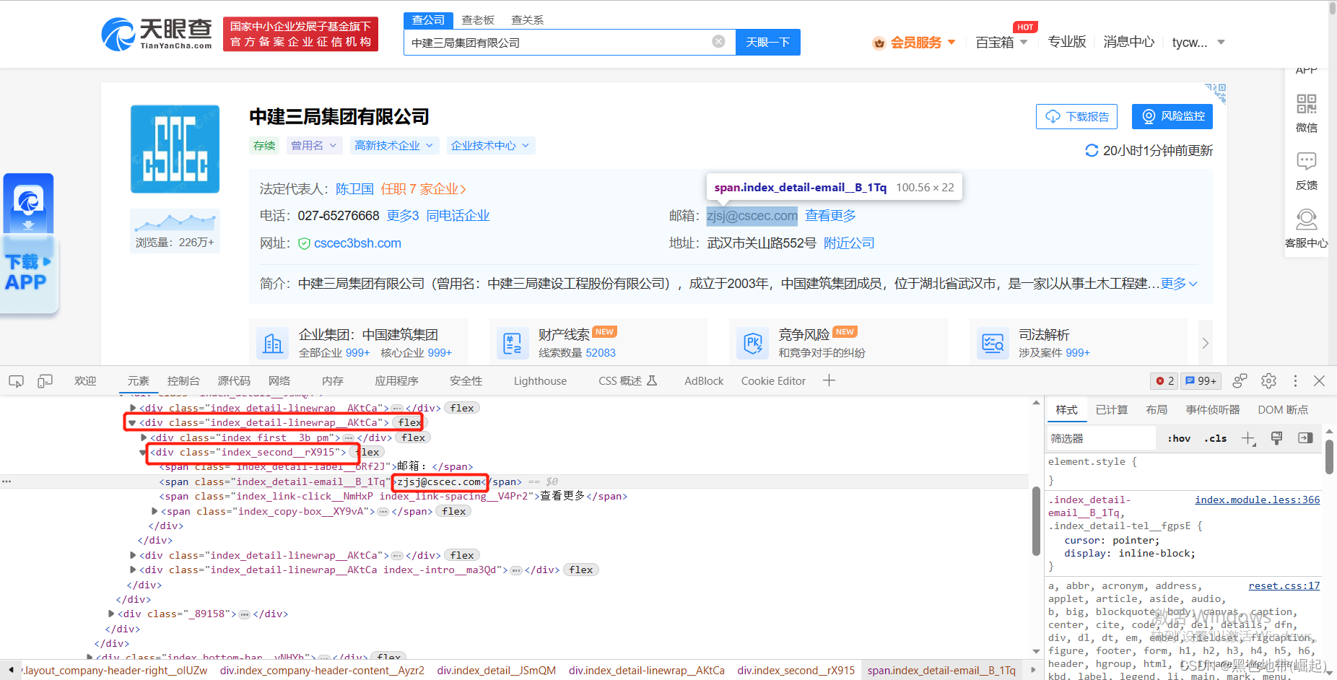Toggle the .cls classes button
The width and height of the screenshot is (1337, 680).
[1216, 438]
